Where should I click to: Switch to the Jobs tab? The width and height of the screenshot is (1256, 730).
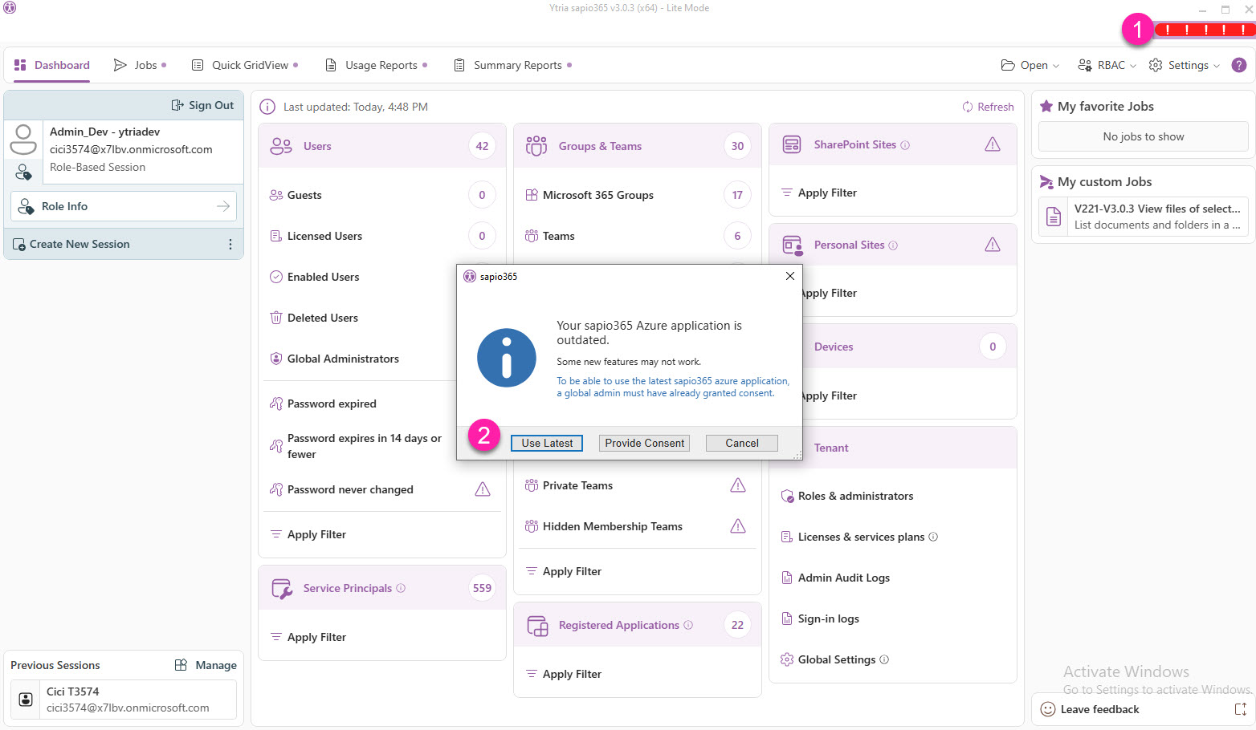coord(140,65)
